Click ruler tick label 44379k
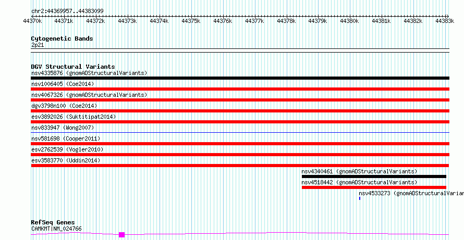 (318, 21)
